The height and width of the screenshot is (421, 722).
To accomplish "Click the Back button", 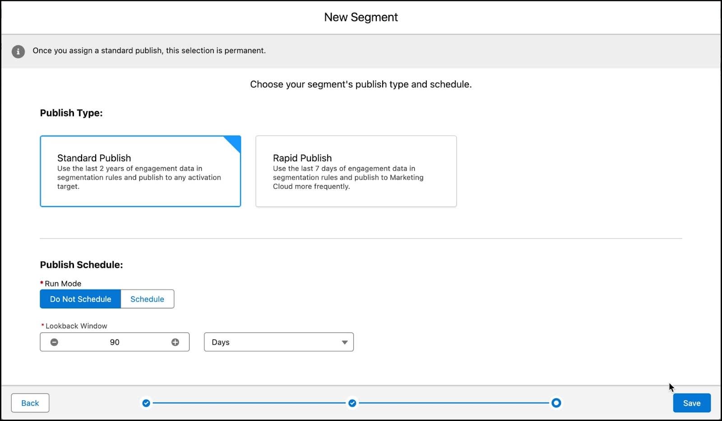I will (30, 403).
